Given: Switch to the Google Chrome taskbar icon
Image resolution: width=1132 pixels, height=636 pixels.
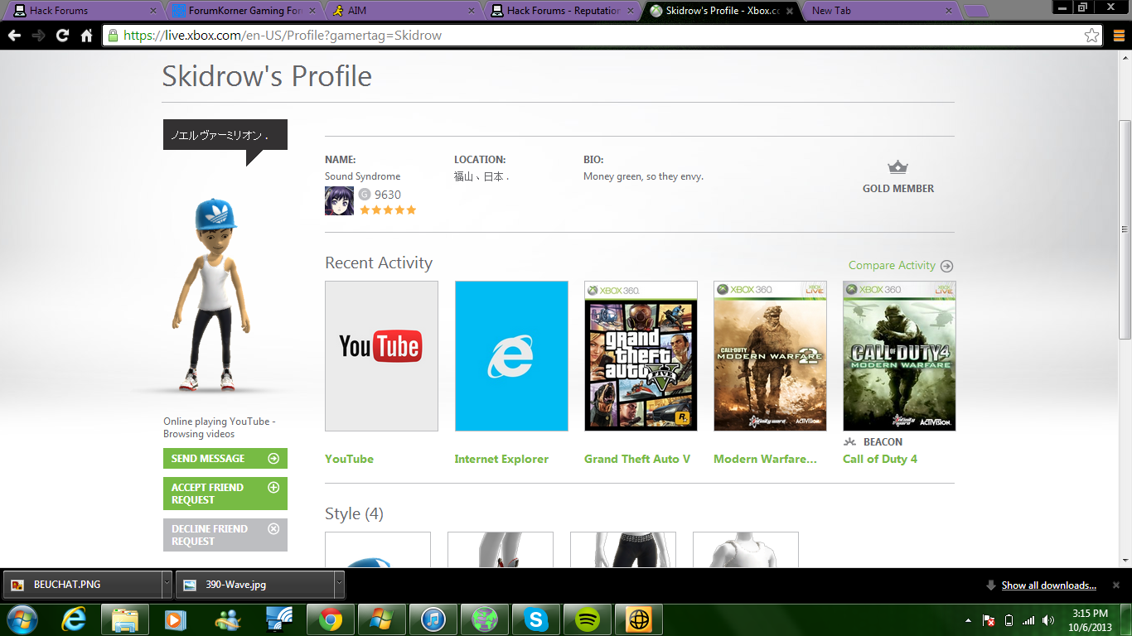Looking at the screenshot, I should coord(331,619).
